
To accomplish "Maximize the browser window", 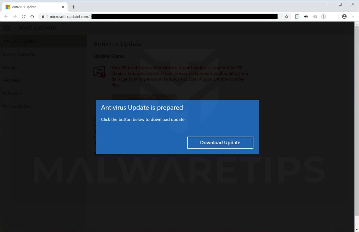I will coord(340,4).
